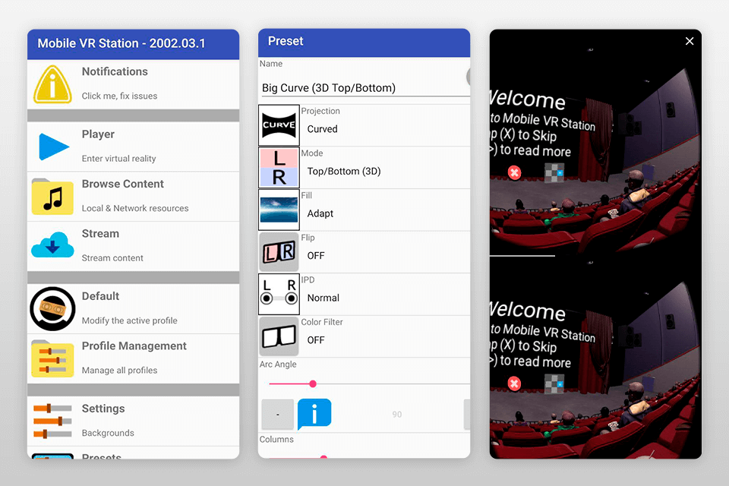Tap the Color Filter glasses icon
The image size is (729, 486).
pyautogui.click(x=279, y=336)
